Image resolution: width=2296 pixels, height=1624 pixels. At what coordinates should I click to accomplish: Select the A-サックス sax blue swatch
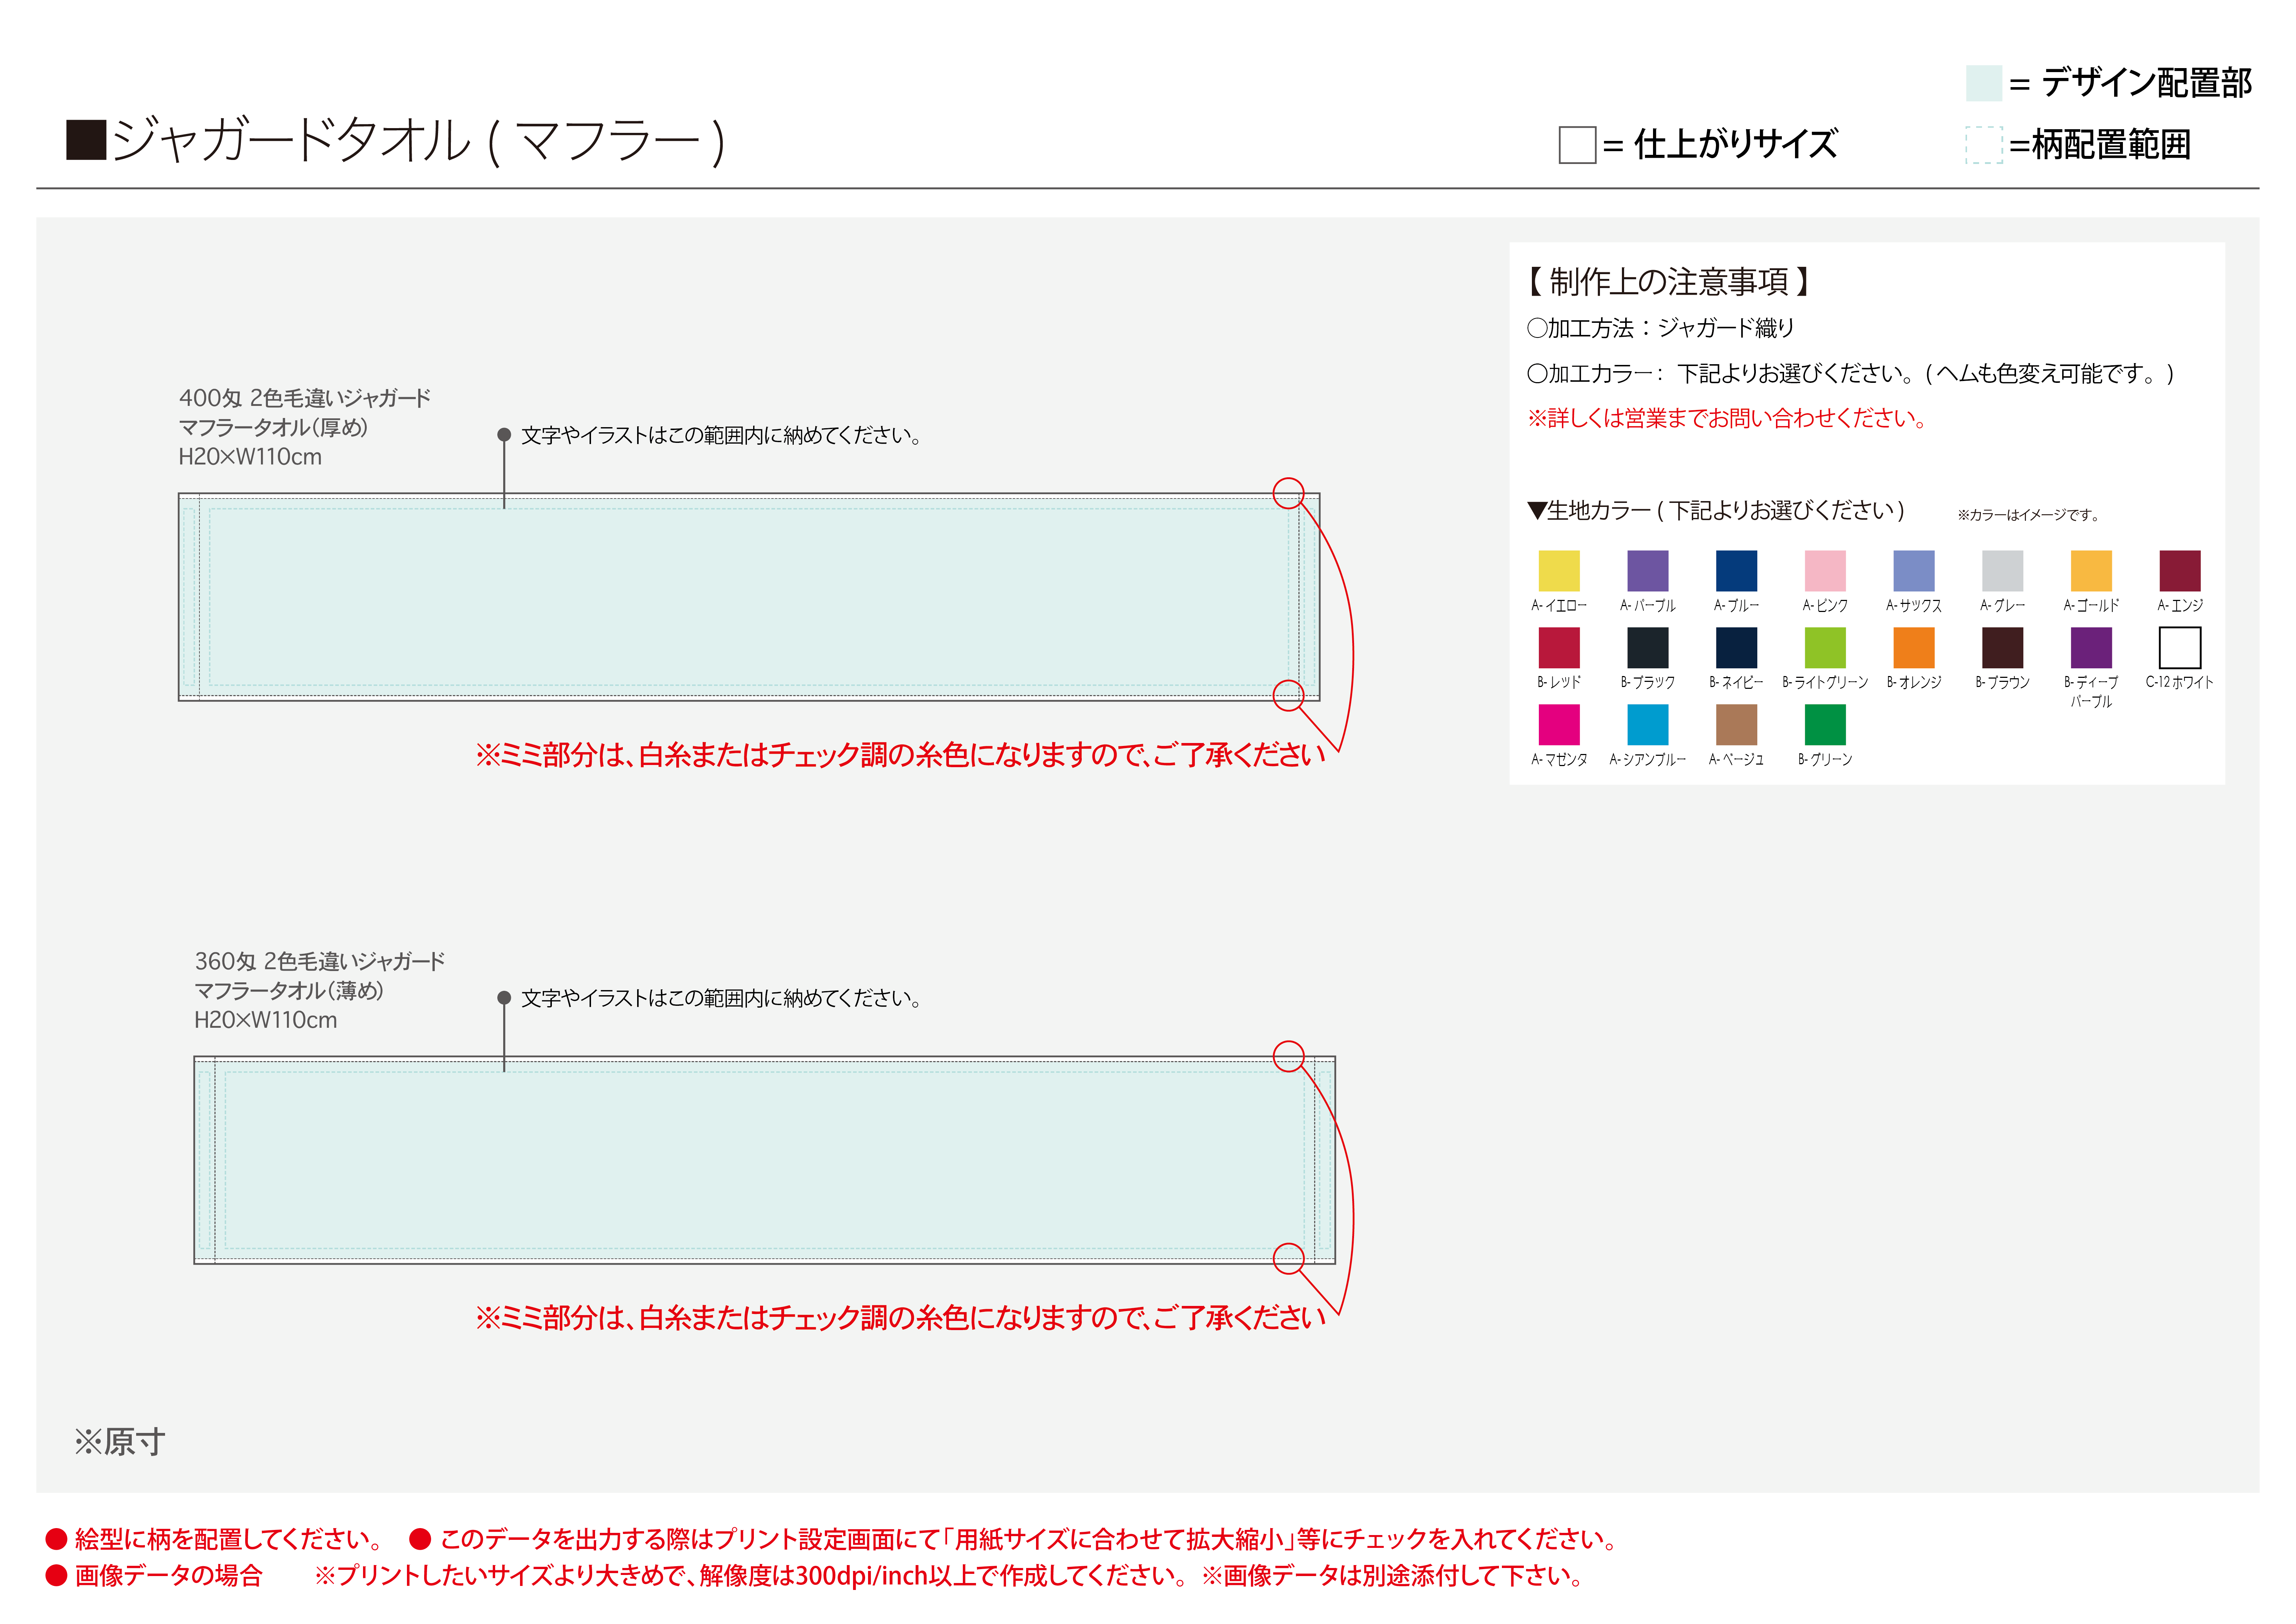[1914, 571]
